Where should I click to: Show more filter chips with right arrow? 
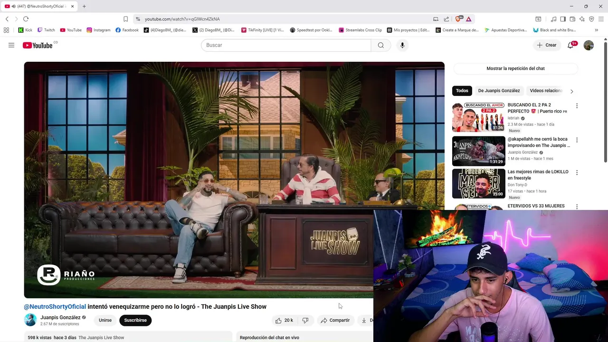[x=571, y=91]
